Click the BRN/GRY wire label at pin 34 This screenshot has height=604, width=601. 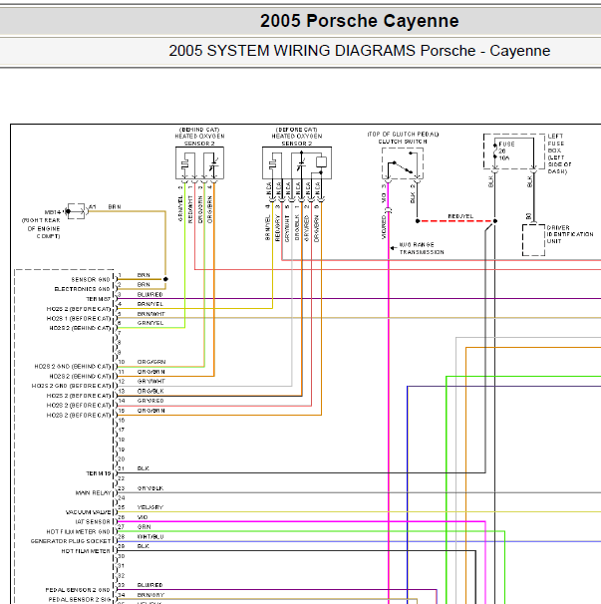[x=150, y=595]
